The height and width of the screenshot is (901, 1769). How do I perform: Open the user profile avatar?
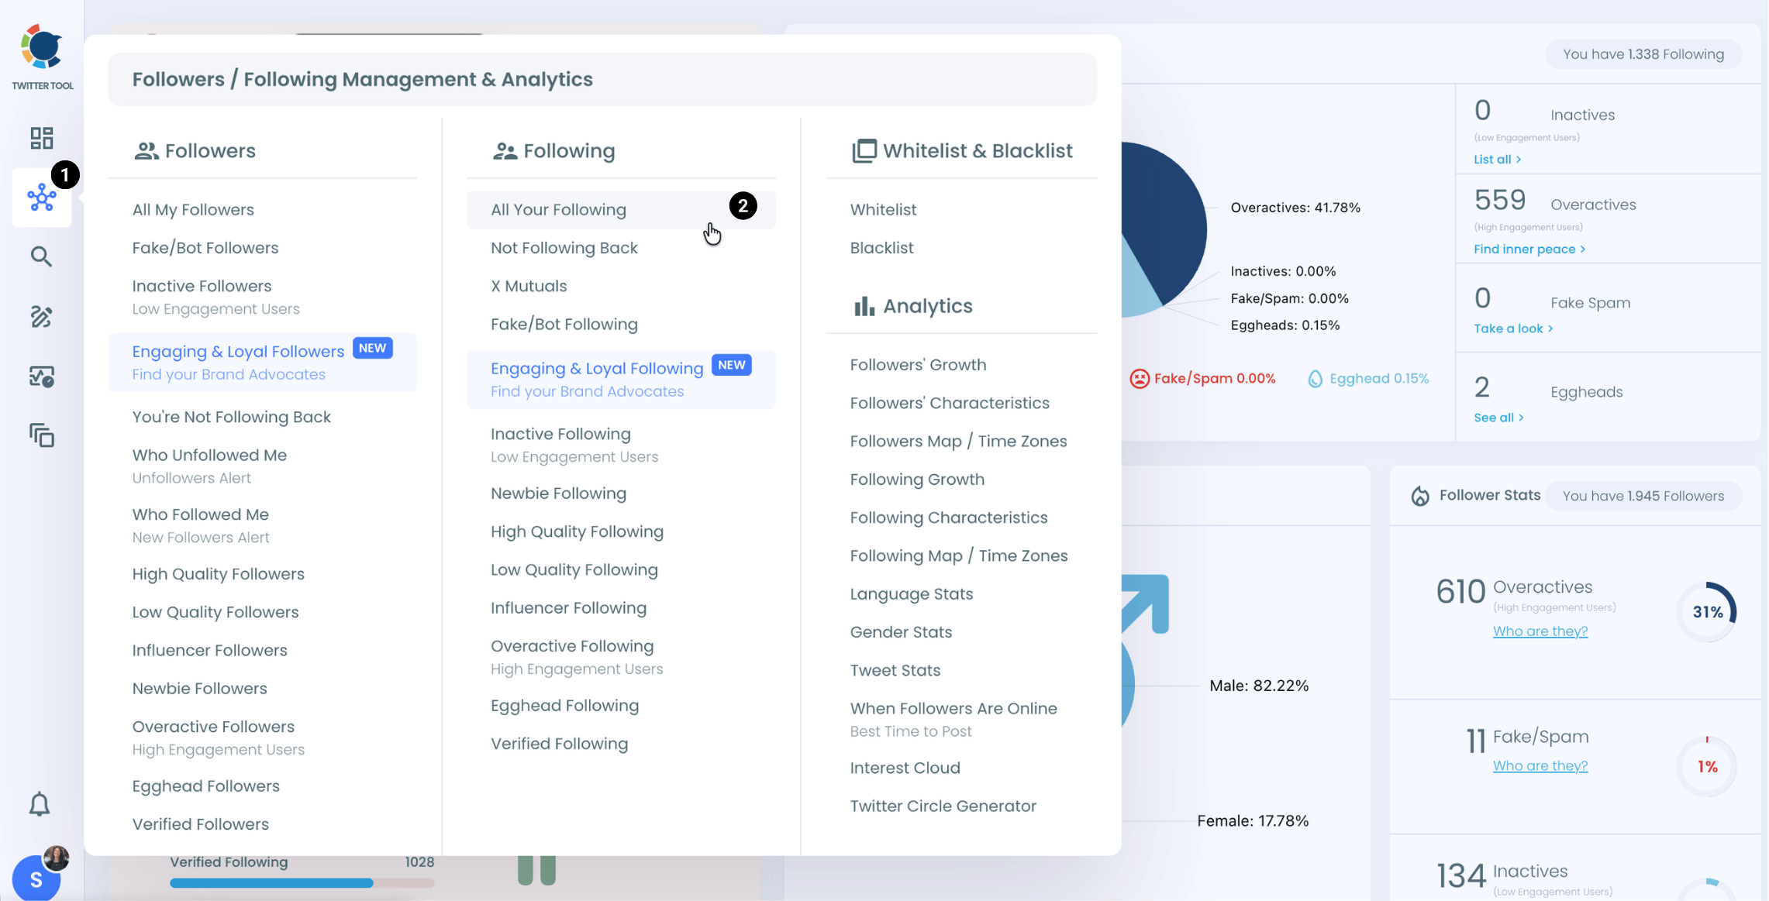point(36,879)
